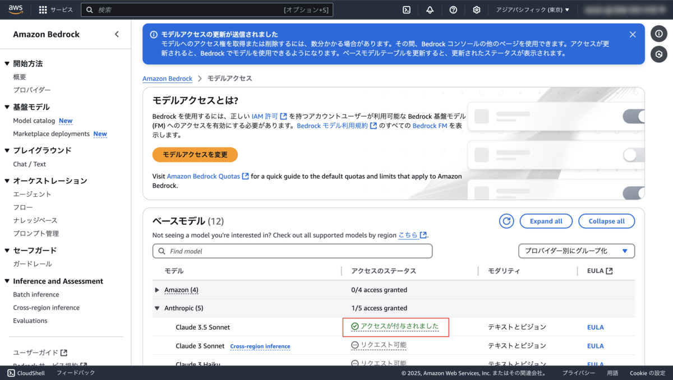Open Evaluations in the sidebar
The image size is (673, 380).
point(30,321)
